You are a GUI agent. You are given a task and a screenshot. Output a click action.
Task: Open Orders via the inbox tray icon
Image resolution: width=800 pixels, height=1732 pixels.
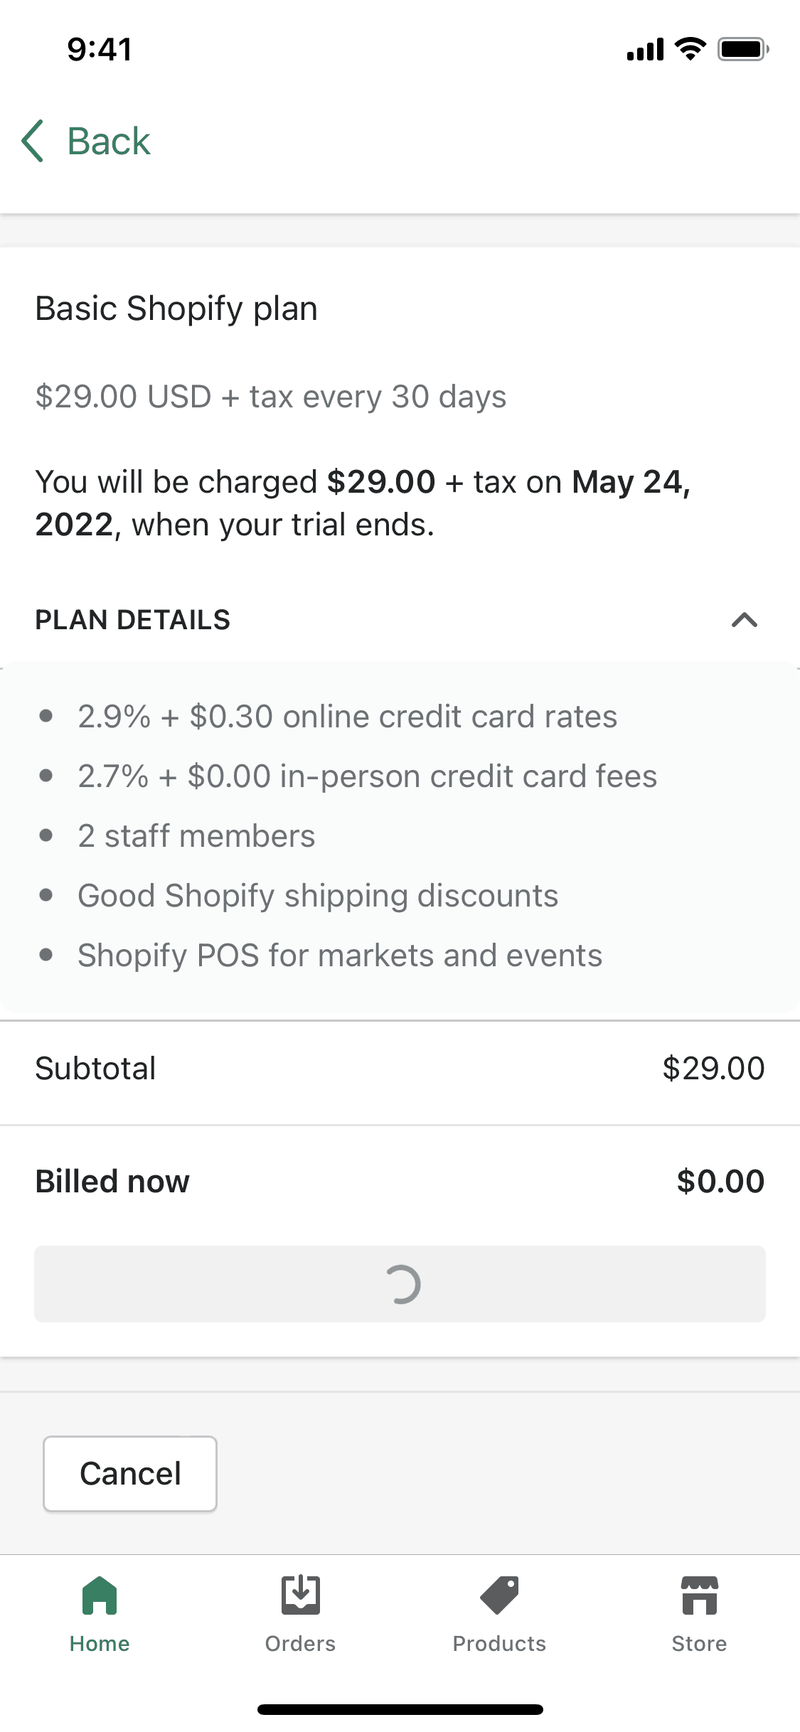coord(300,1595)
